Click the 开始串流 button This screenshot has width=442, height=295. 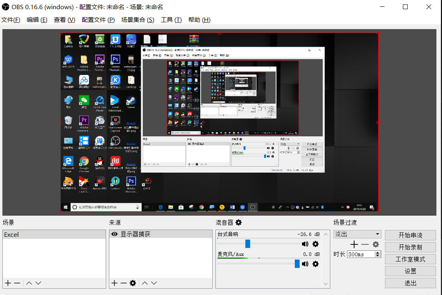[410, 235]
